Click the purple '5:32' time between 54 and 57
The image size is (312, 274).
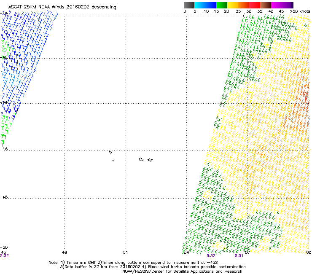pos(211,256)
